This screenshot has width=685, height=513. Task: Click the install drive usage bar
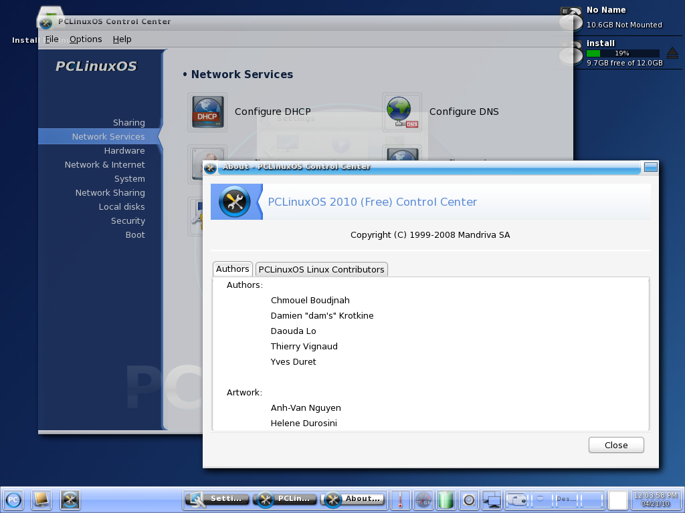coord(622,53)
